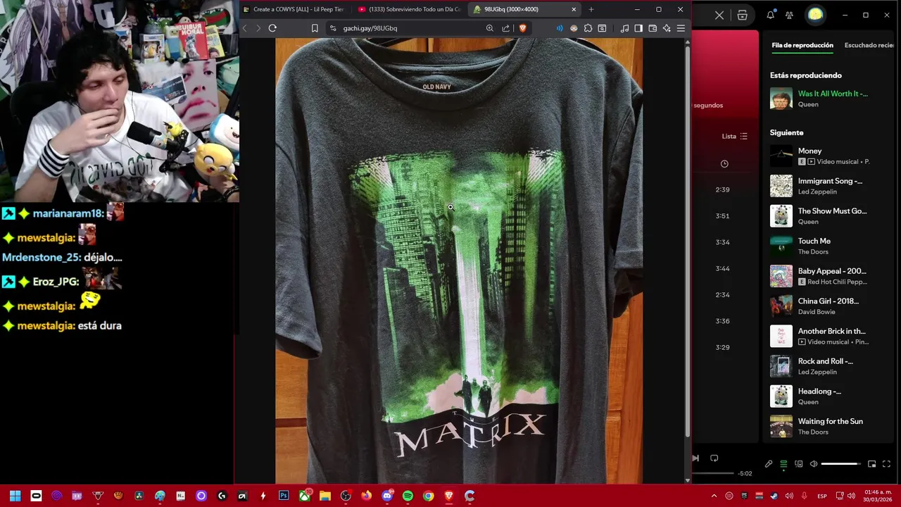Open the zoom magnifier in the address bar

pyautogui.click(x=490, y=28)
